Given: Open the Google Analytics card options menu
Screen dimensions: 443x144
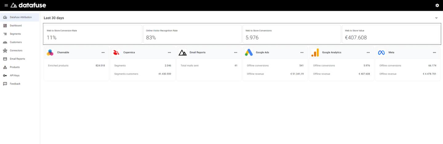Looking at the screenshot, I should click(368, 53).
